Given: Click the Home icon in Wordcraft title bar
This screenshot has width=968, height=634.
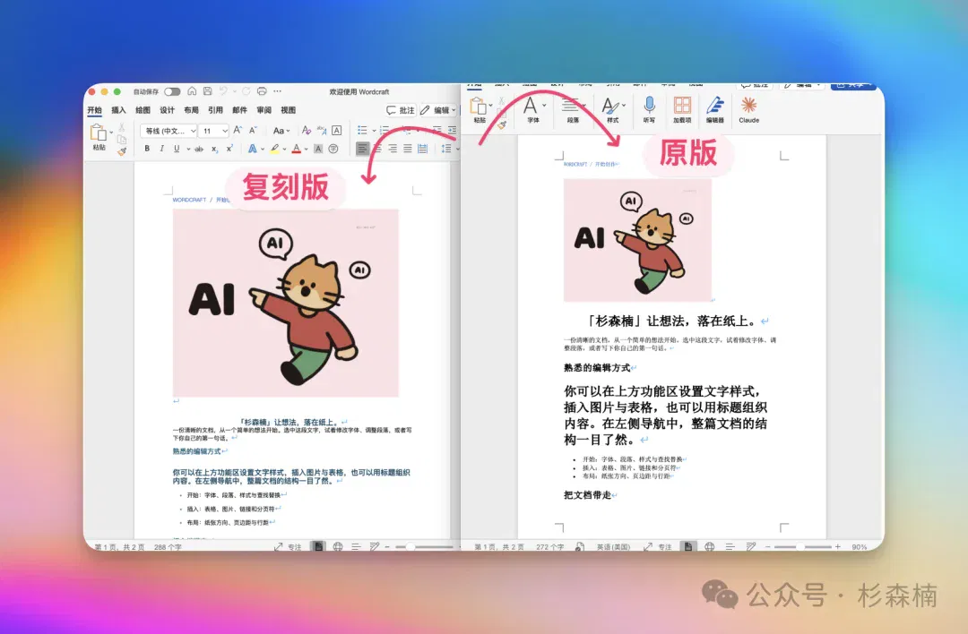Looking at the screenshot, I should (192, 91).
